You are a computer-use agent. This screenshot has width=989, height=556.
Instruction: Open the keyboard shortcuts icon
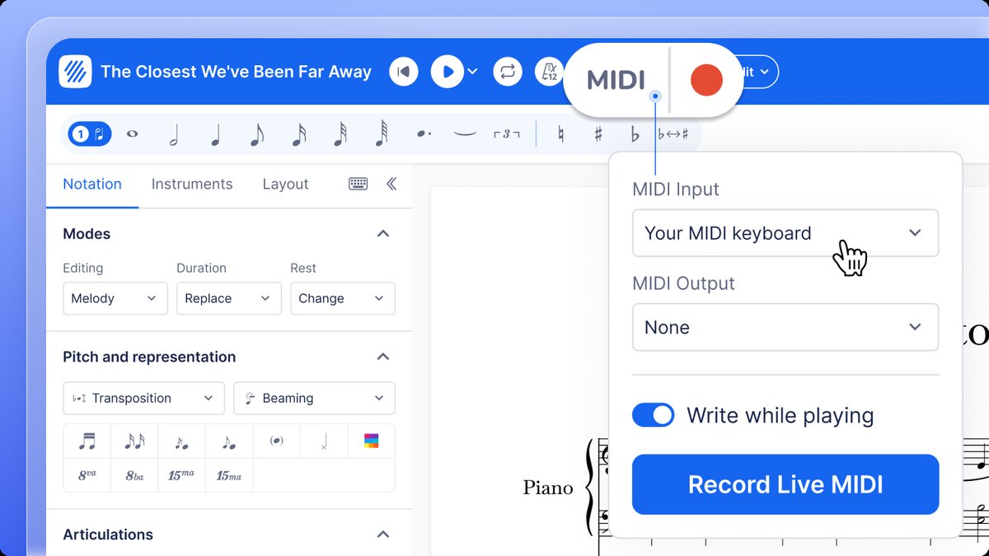tap(358, 184)
